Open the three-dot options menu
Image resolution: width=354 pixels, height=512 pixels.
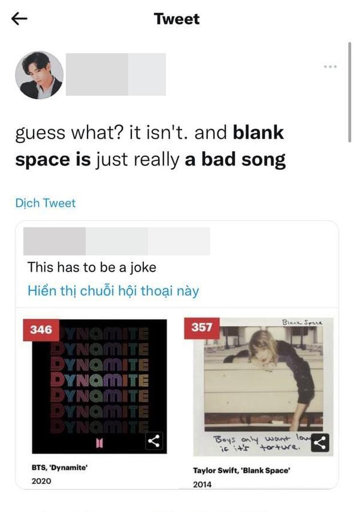pyautogui.click(x=330, y=66)
